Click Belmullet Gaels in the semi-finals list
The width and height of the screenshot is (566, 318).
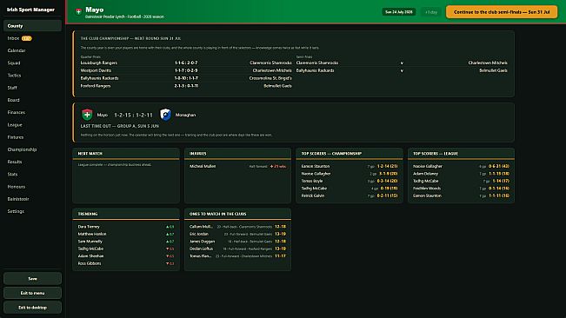coord(493,70)
